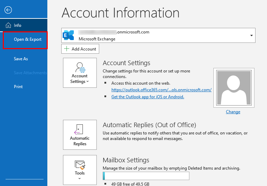Click the back arrow icon
This screenshot has height=186, width=267.
tap(8, 10)
